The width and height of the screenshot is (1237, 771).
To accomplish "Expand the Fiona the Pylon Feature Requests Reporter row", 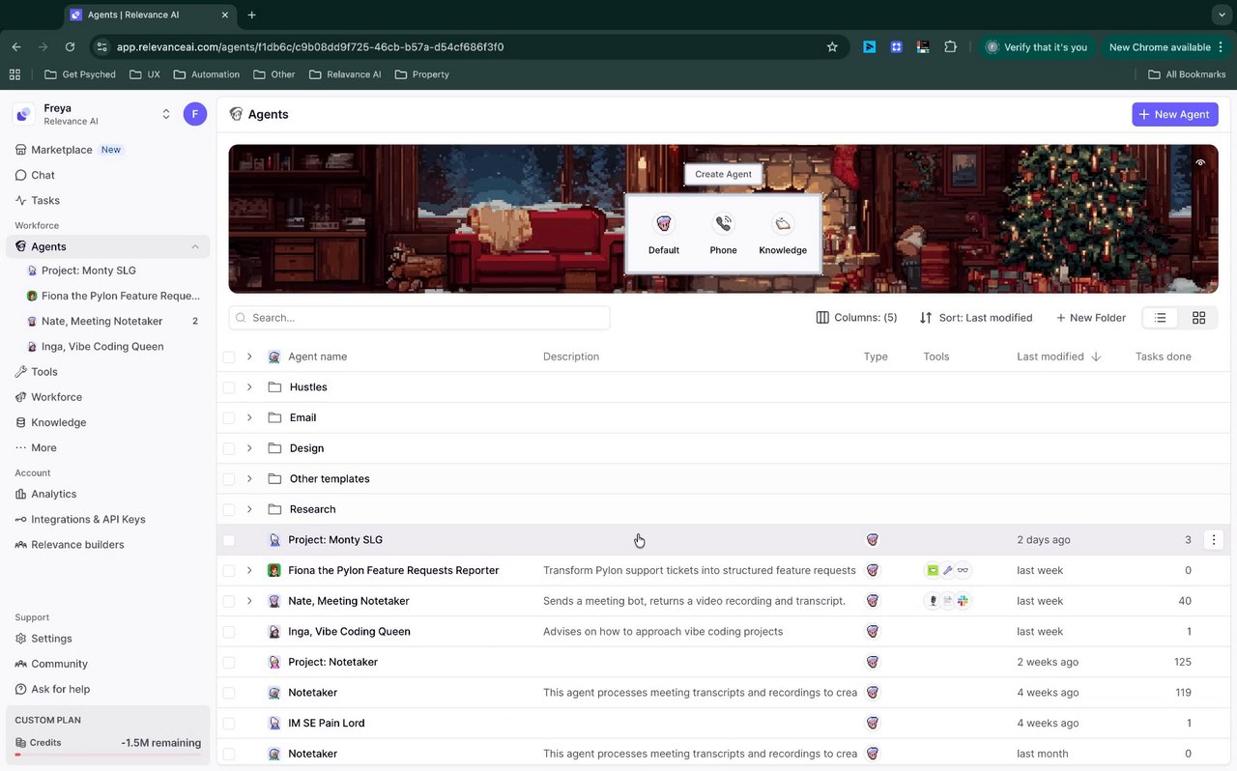I will pos(249,570).
